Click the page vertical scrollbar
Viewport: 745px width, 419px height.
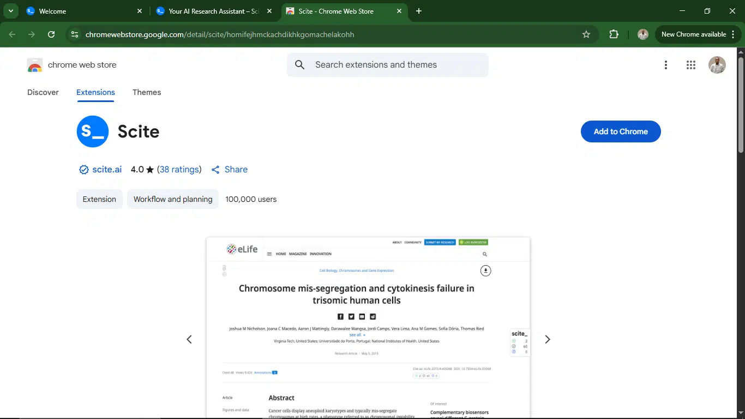(741, 104)
